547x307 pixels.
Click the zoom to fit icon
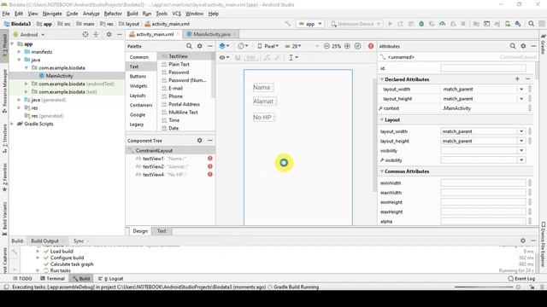pos(357,46)
